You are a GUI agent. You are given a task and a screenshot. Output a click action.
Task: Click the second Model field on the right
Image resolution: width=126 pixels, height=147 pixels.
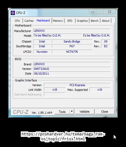coord(97,36)
